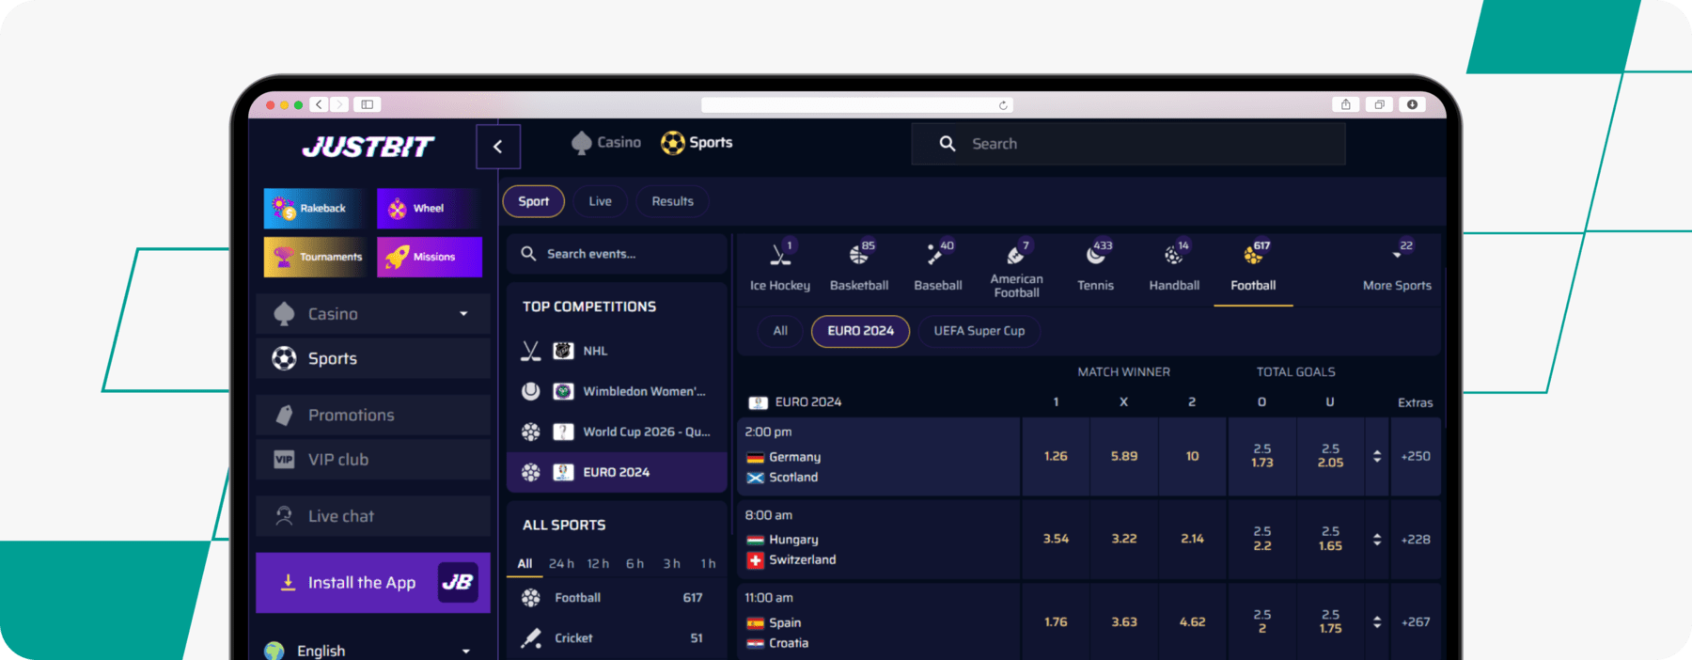Open the Rakeback promo tile
The height and width of the screenshot is (660, 1692).
(315, 209)
